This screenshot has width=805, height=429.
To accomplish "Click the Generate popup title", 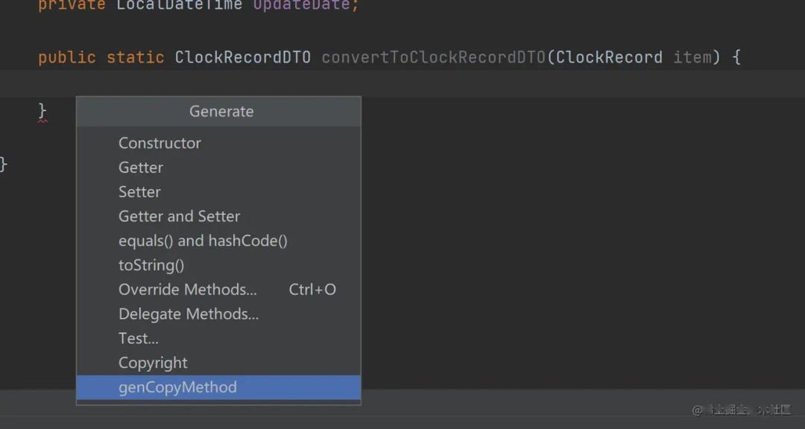I will click(221, 112).
